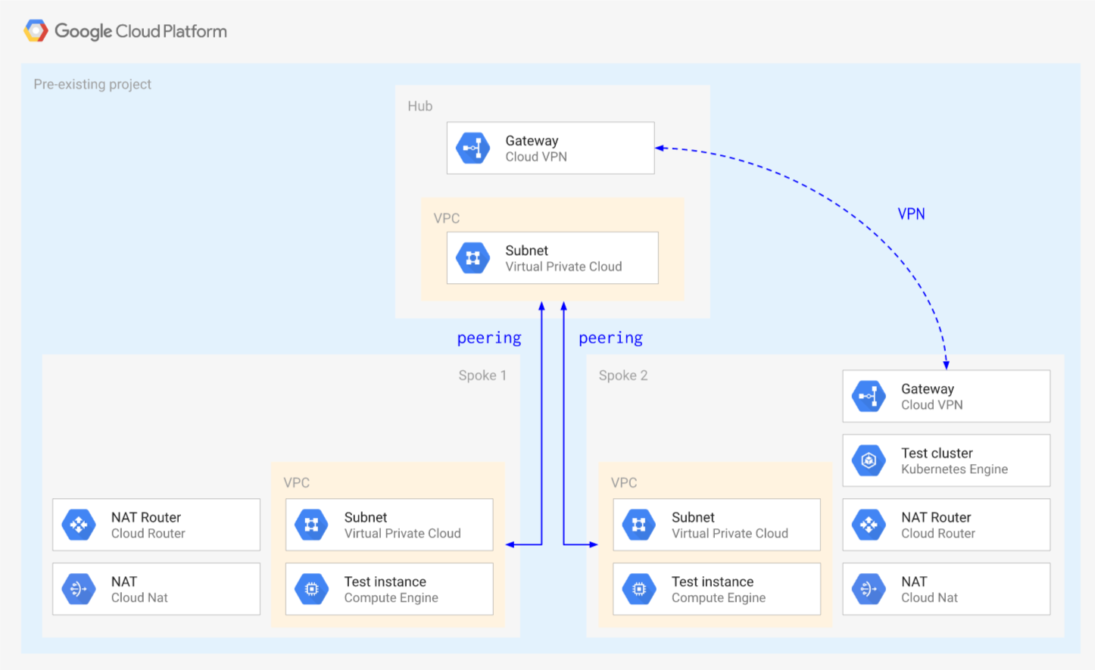Click the Spoke 1 NAT Router icon

pyautogui.click(x=79, y=525)
